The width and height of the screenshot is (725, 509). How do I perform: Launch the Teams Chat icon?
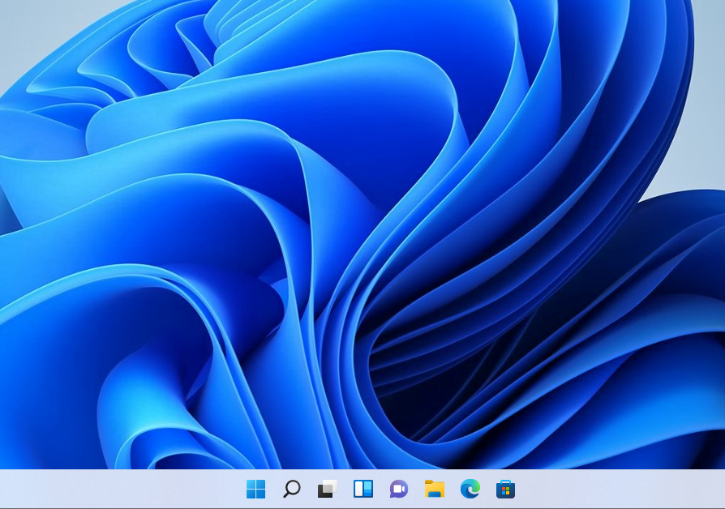(x=398, y=489)
